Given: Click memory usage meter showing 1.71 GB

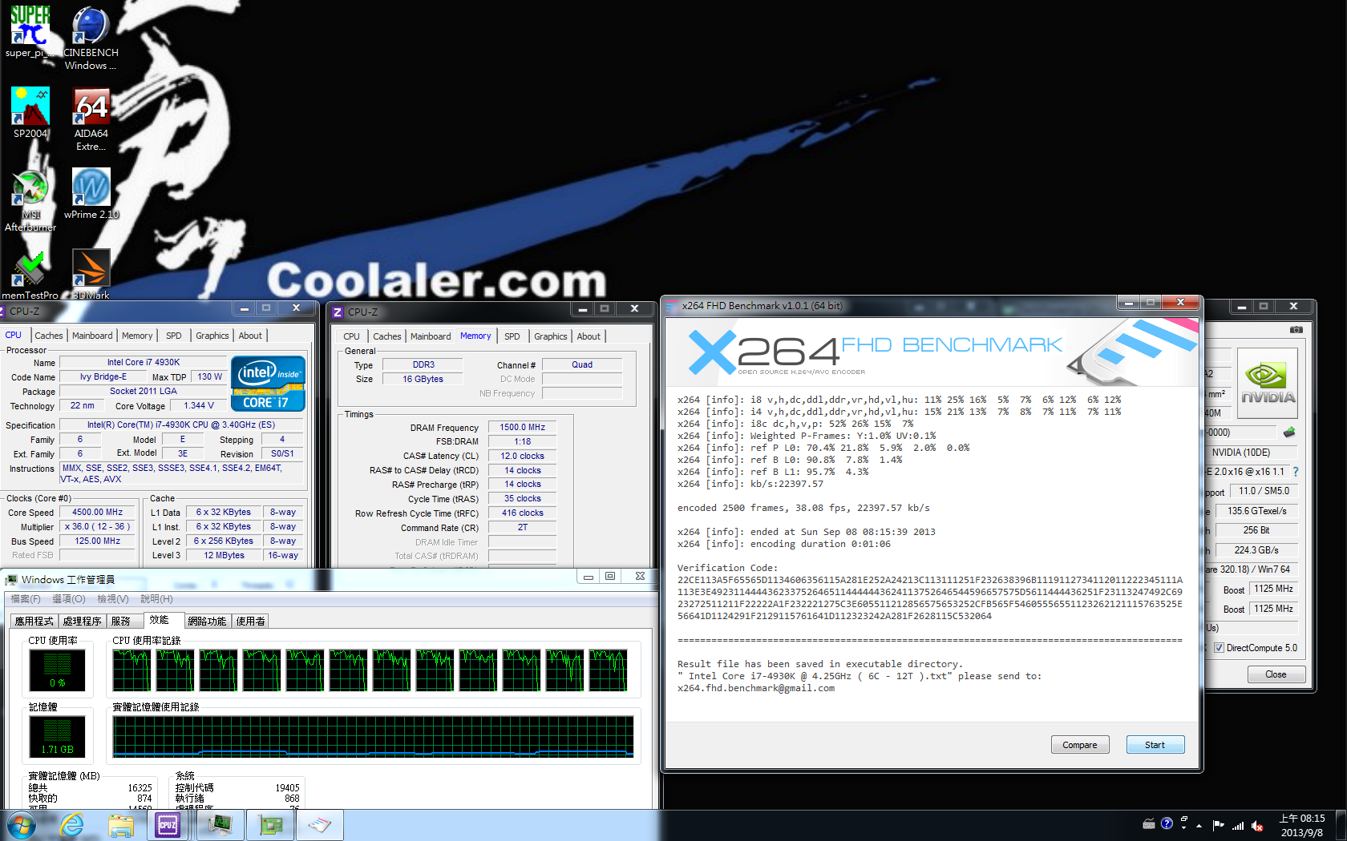Looking at the screenshot, I should 57,737.
